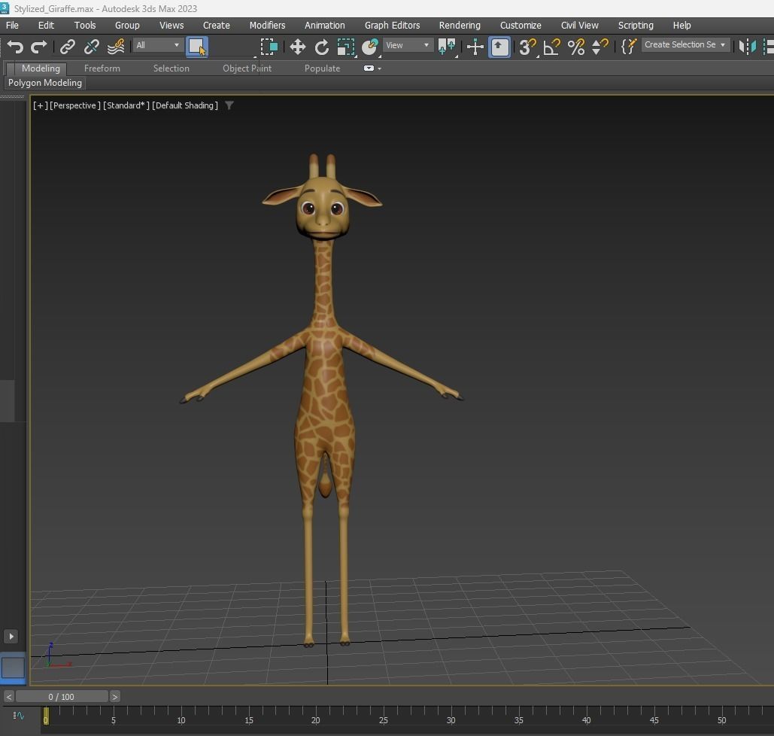This screenshot has width=774, height=736.
Task: Open the Animation menu
Action: pyautogui.click(x=324, y=25)
